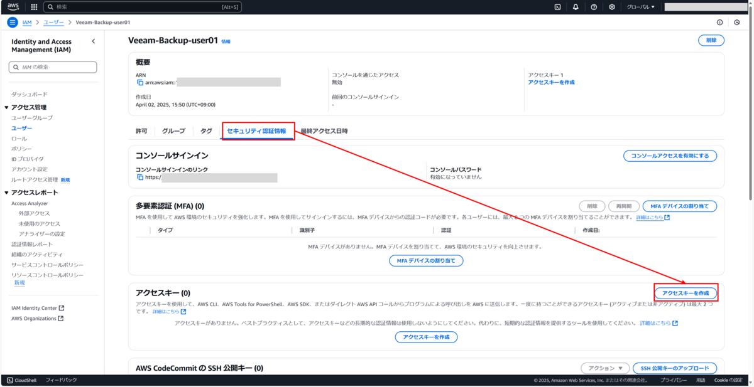Screen dimensions: 754x387
Task: Click the centered assign MFA device button
Action: pos(426,260)
